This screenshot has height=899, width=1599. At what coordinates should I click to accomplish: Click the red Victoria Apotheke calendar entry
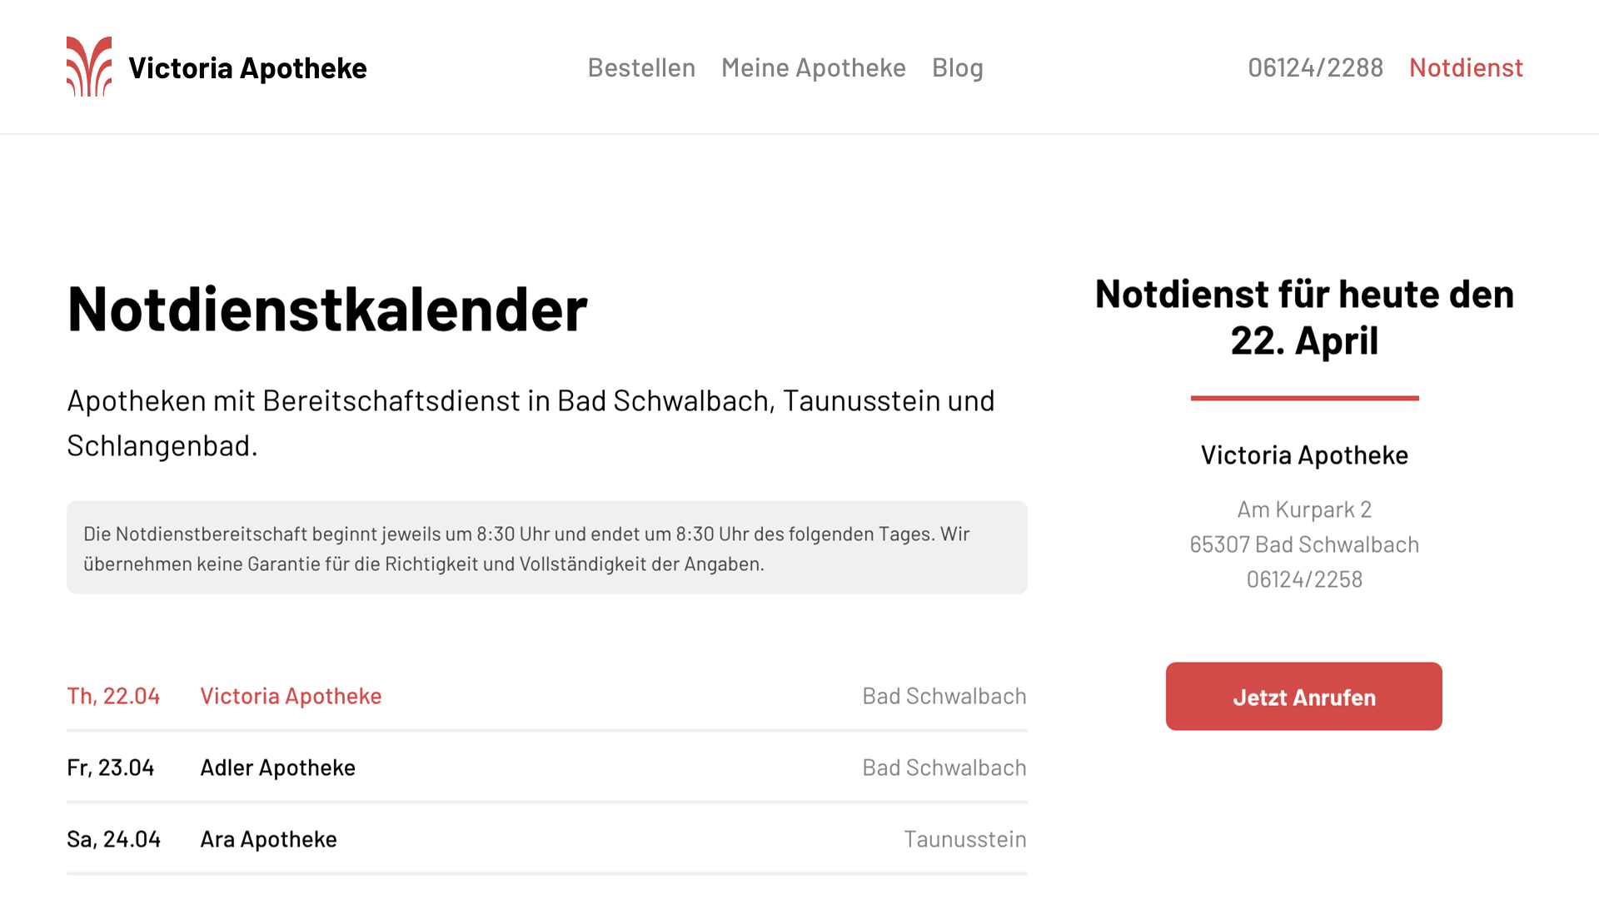(291, 696)
